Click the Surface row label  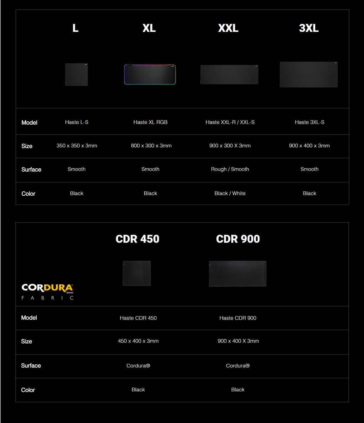(31, 169)
